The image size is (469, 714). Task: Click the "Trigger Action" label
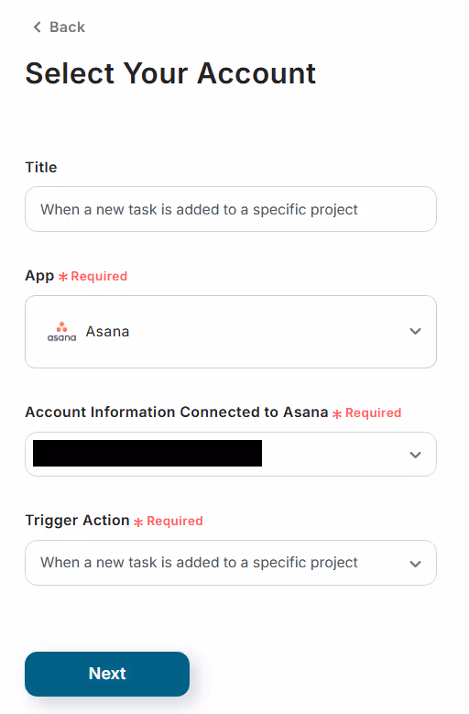click(78, 521)
